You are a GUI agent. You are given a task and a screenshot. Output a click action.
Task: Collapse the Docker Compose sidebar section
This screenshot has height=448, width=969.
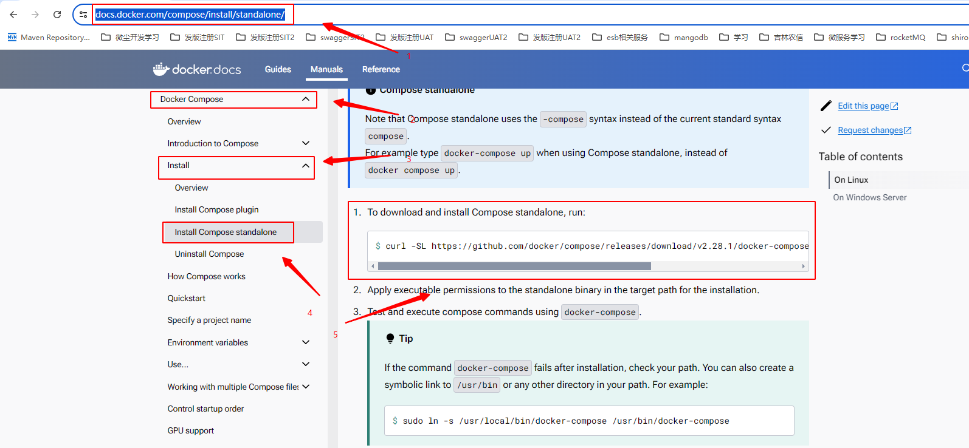(x=305, y=99)
